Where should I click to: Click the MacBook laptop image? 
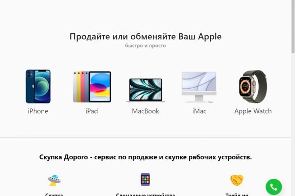click(x=146, y=90)
